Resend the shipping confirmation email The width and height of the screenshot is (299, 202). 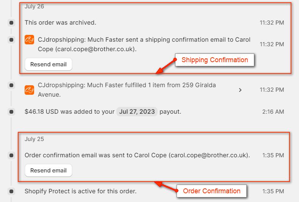tap(48, 64)
